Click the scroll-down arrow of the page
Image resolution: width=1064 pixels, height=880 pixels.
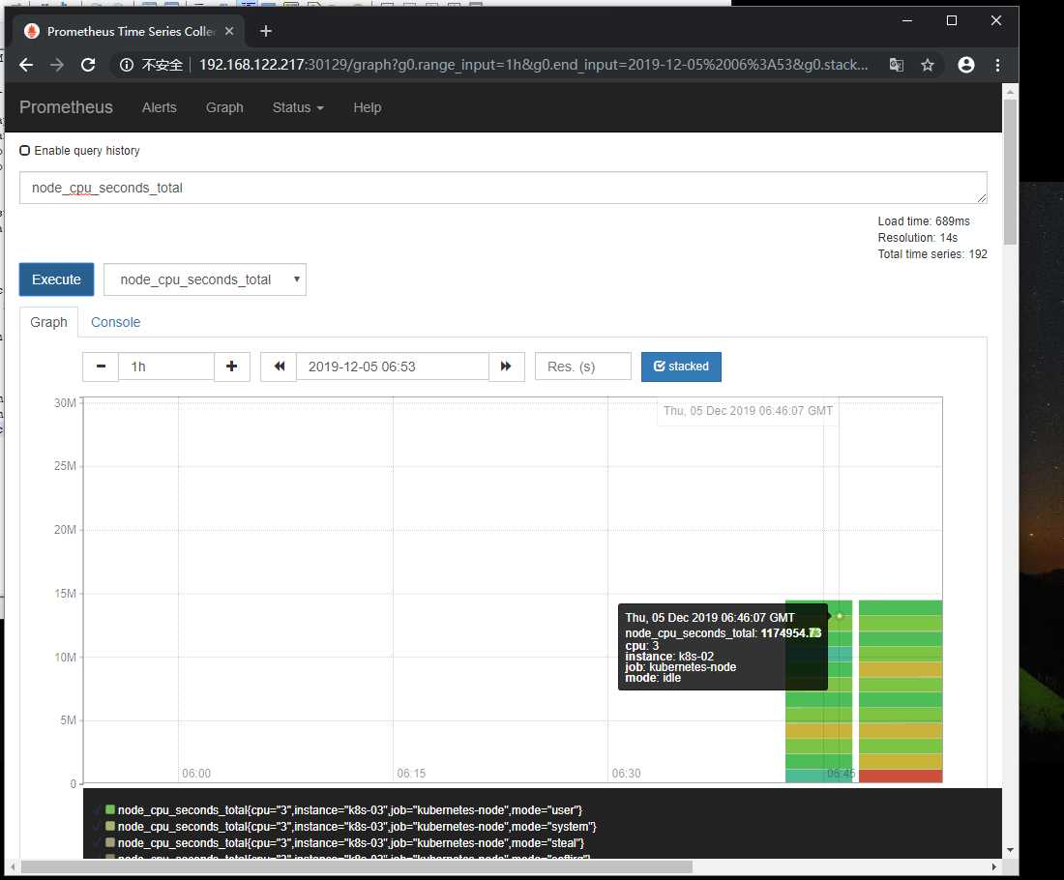[1011, 849]
